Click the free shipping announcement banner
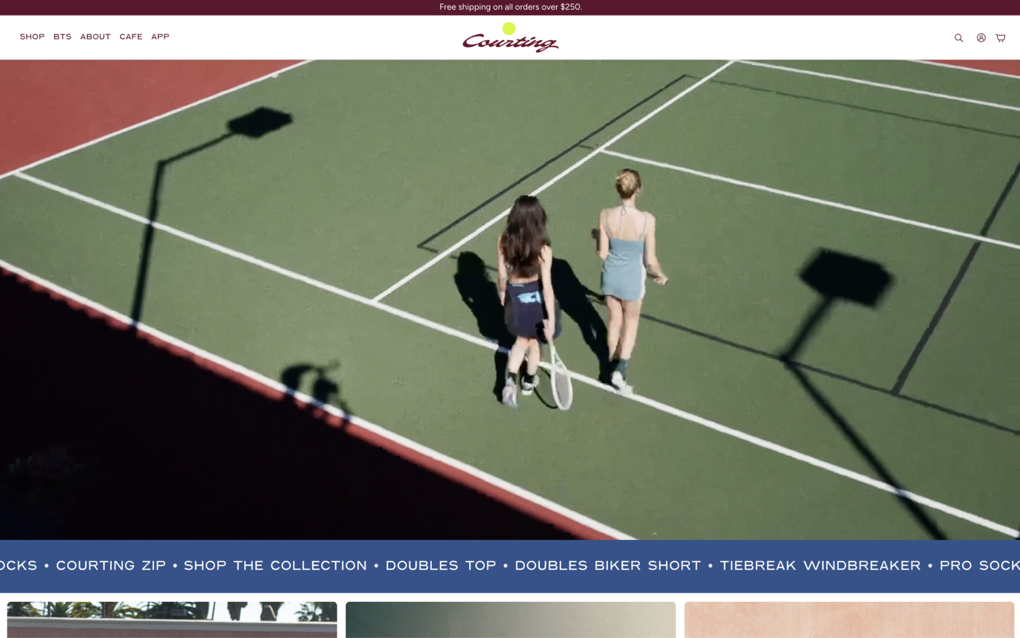This screenshot has width=1020, height=638. pyautogui.click(x=510, y=7)
